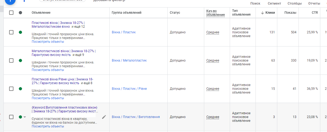This screenshot has height=132, width=327.
Task: Open the Столбцы columns menu
Action: 294,3
